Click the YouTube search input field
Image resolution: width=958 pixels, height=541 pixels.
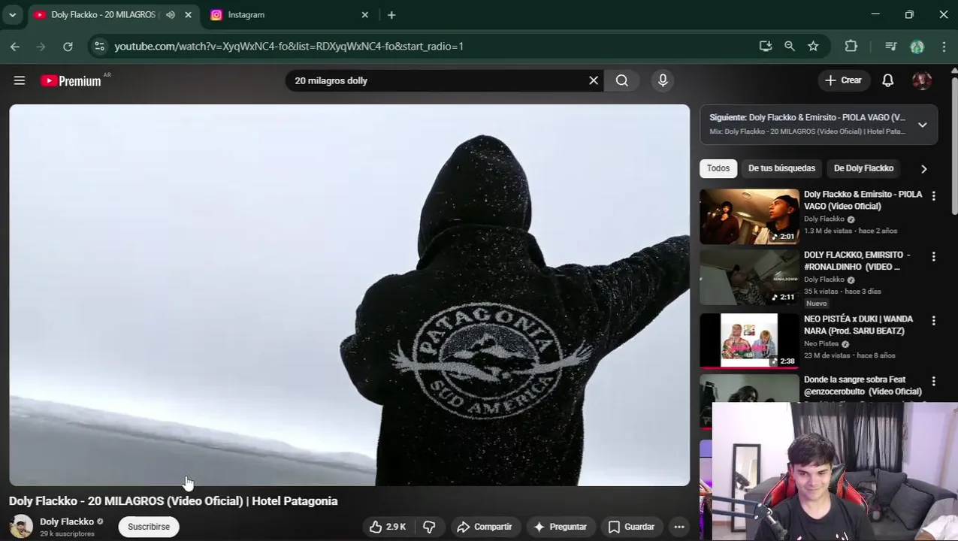pyautogui.click(x=436, y=80)
